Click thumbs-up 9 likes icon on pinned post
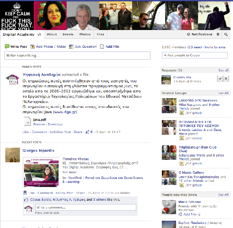The height and width of the screenshot is (228, 233). [88, 131]
